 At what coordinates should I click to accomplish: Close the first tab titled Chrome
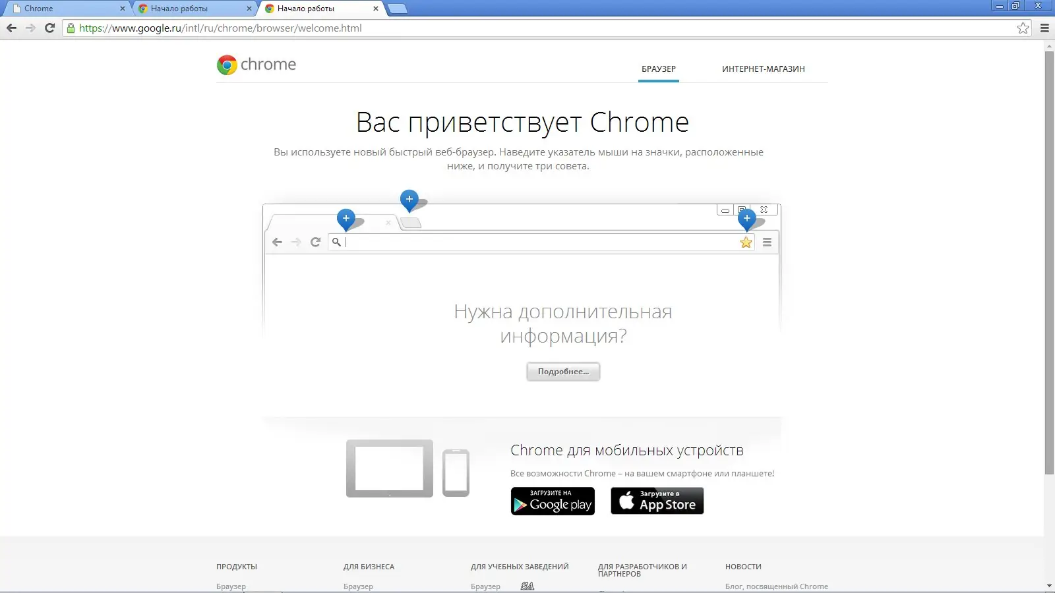[x=122, y=9]
